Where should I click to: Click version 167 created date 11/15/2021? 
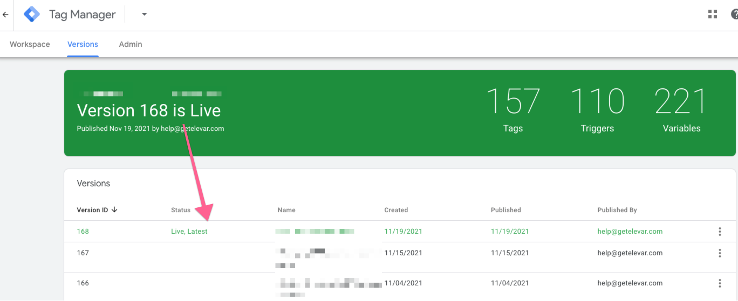pos(403,253)
